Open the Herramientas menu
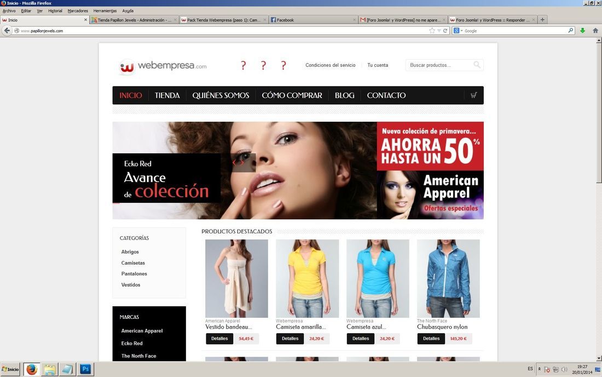 (x=105, y=11)
